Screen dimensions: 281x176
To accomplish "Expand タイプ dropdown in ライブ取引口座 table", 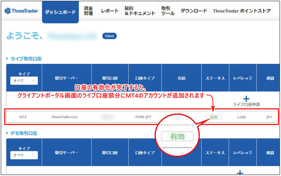I will pyautogui.click(x=24, y=81).
